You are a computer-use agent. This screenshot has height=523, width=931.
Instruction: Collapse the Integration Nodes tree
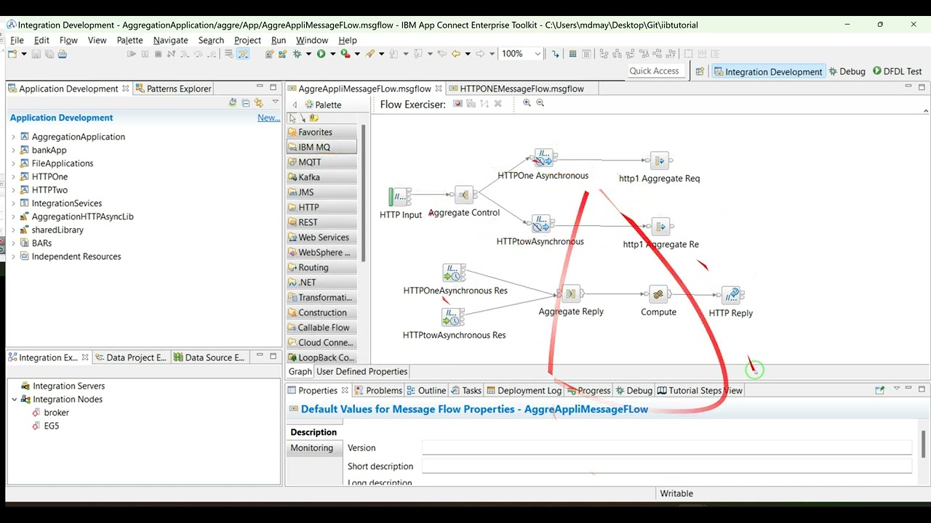[14, 400]
